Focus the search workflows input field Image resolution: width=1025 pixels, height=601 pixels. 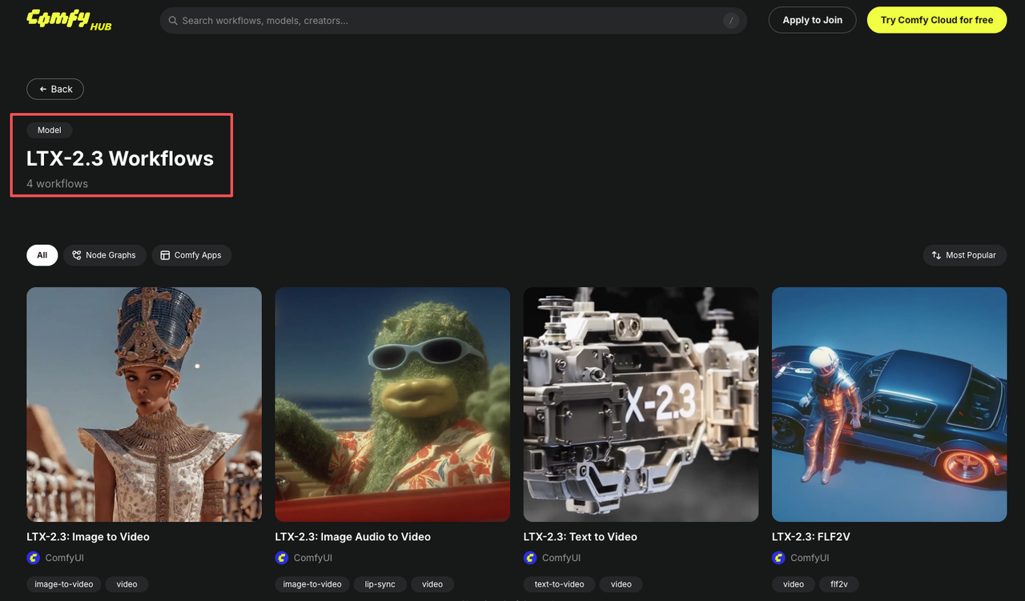coord(448,21)
